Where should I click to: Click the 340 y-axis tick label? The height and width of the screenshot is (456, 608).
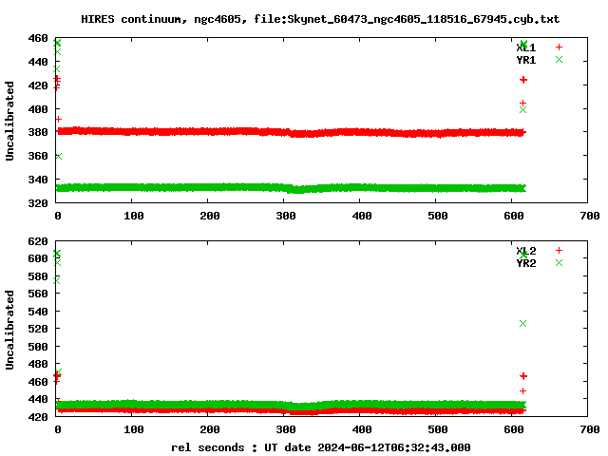click(38, 180)
